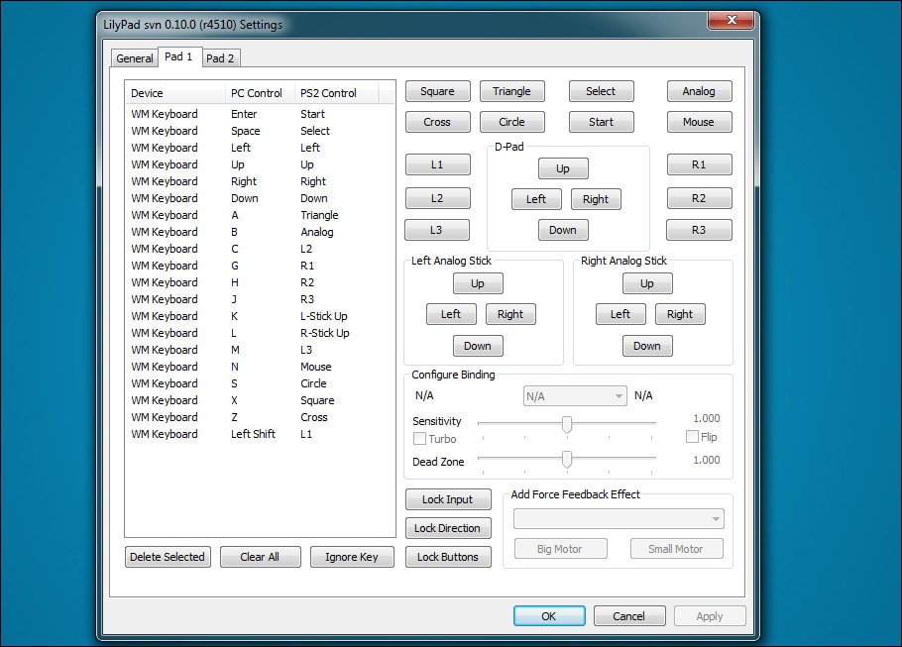Select the Pad 1 tab

click(178, 56)
